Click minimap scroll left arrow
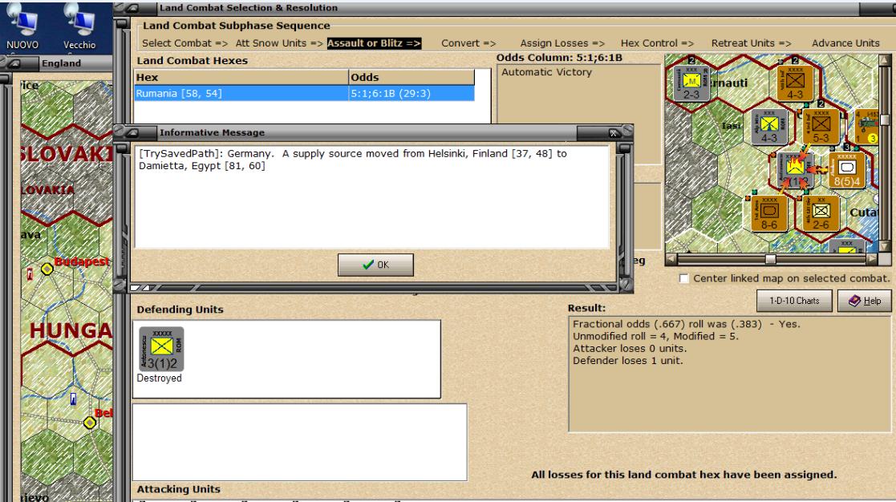 (671, 259)
